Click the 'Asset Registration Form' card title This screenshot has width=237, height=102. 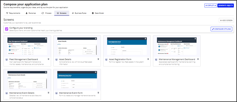[120, 59]
